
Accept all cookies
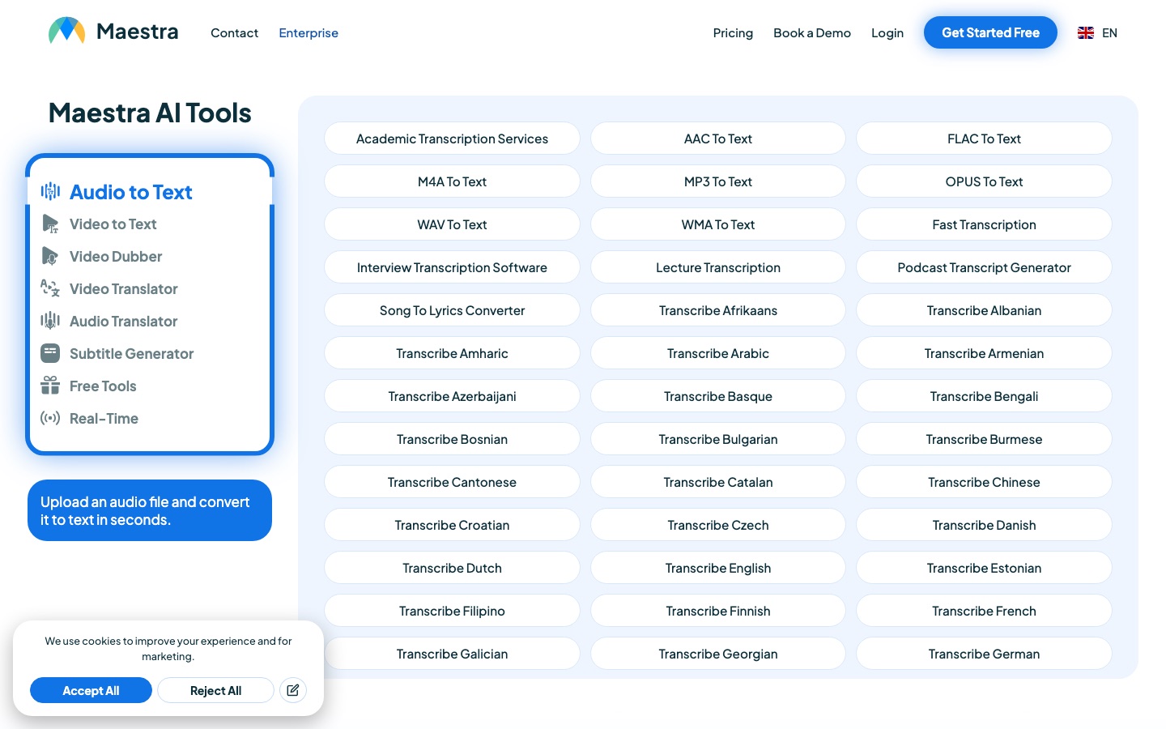(x=91, y=690)
